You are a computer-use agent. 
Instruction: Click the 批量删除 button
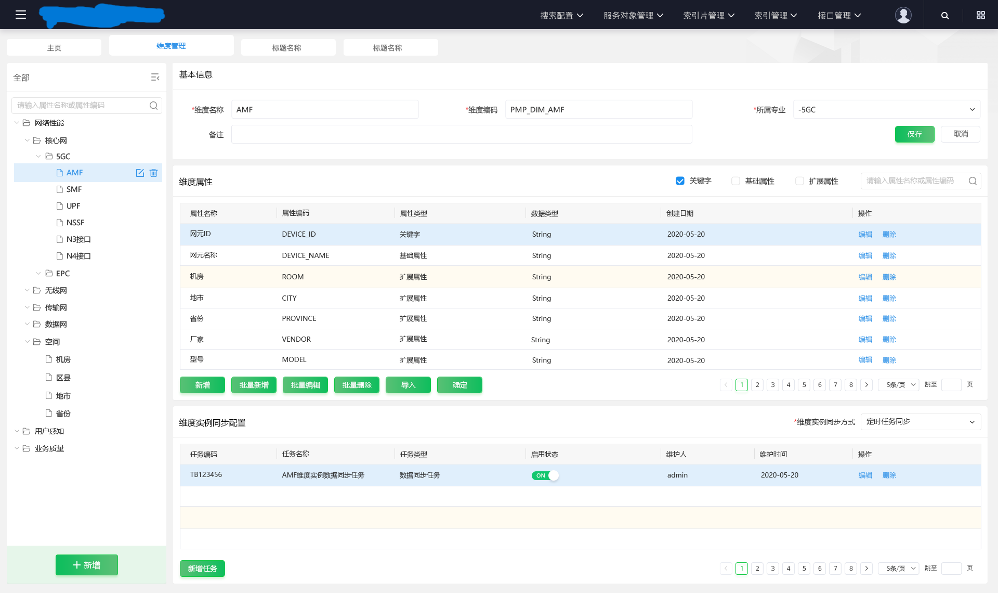tap(357, 385)
